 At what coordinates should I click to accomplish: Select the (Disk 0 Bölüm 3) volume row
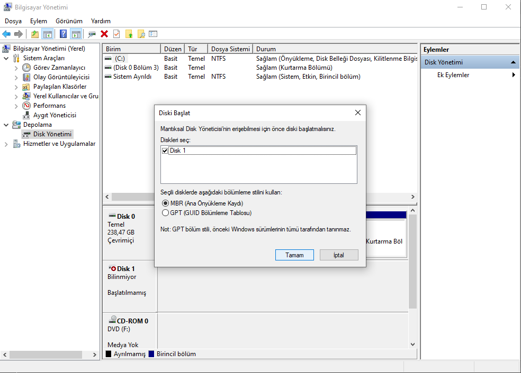coord(260,68)
